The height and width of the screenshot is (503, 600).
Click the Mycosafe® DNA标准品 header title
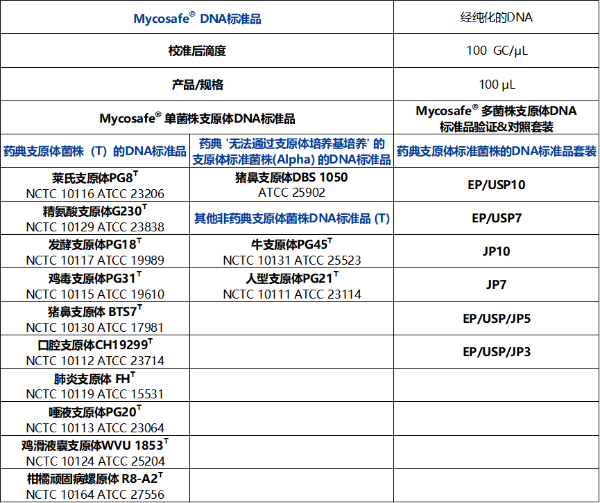pyautogui.click(x=197, y=19)
